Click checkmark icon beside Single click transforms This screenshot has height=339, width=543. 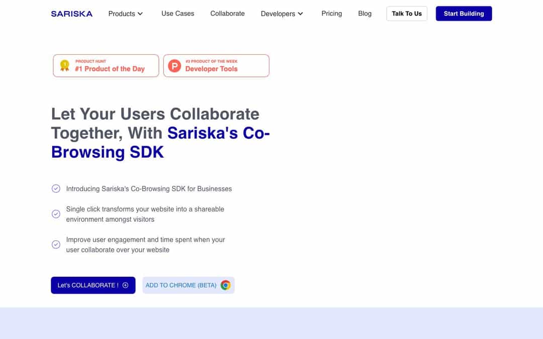tap(56, 214)
